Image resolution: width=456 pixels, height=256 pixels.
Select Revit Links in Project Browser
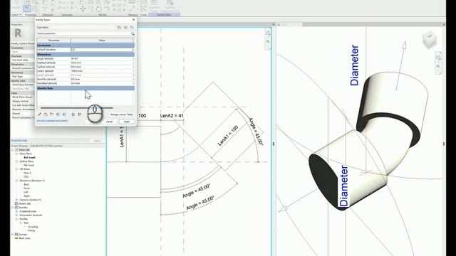[25, 238]
